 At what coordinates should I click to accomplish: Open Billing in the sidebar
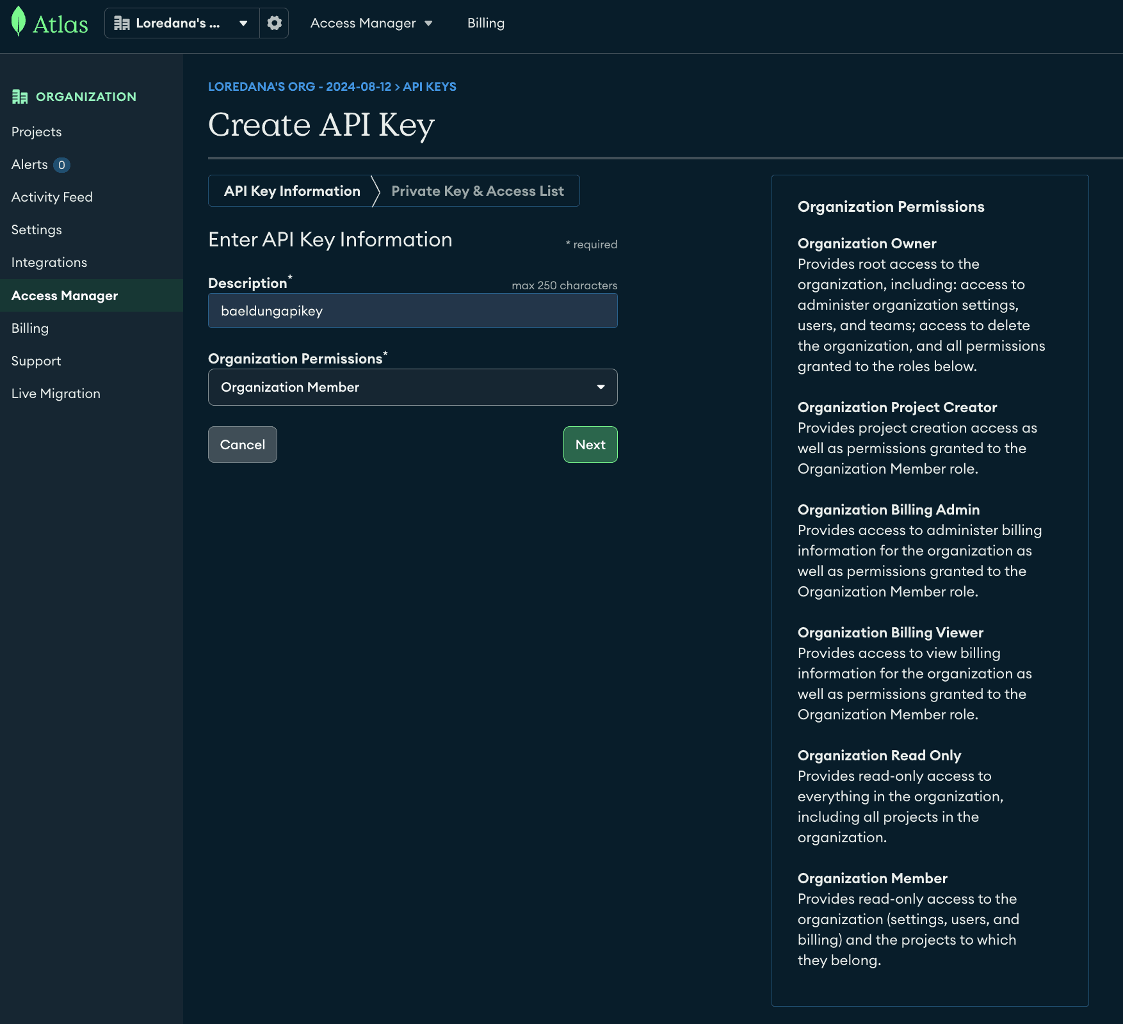[x=30, y=328]
